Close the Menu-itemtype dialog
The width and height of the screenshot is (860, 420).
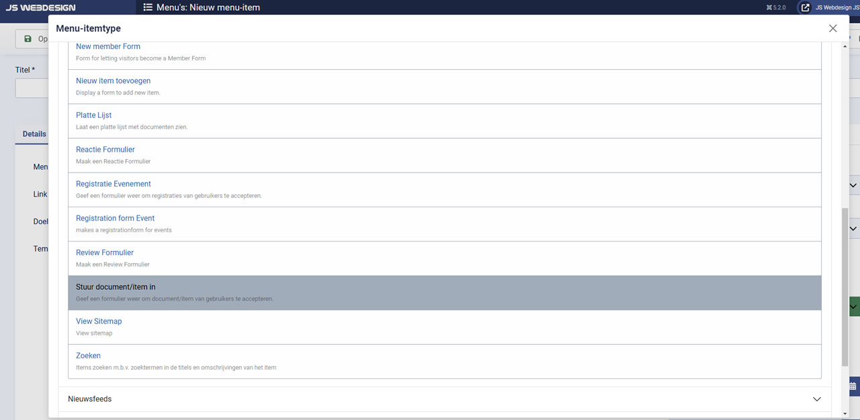[x=833, y=28]
